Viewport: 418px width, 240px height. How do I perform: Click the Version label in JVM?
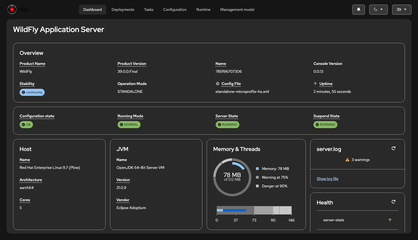click(123, 180)
